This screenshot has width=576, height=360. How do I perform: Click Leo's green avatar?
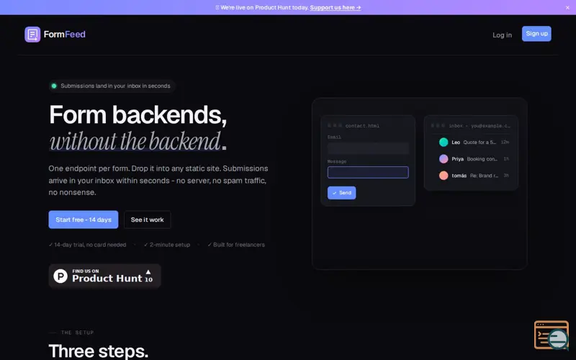click(x=444, y=142)
